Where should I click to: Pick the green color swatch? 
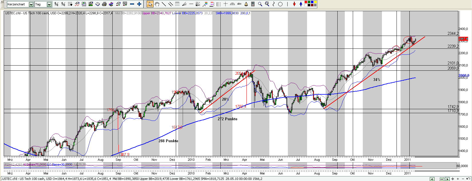coord(309,2)
